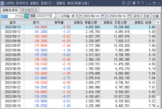Click change rate +0.28
Viewport: 162px width, 109px height.
coord(66,41)
